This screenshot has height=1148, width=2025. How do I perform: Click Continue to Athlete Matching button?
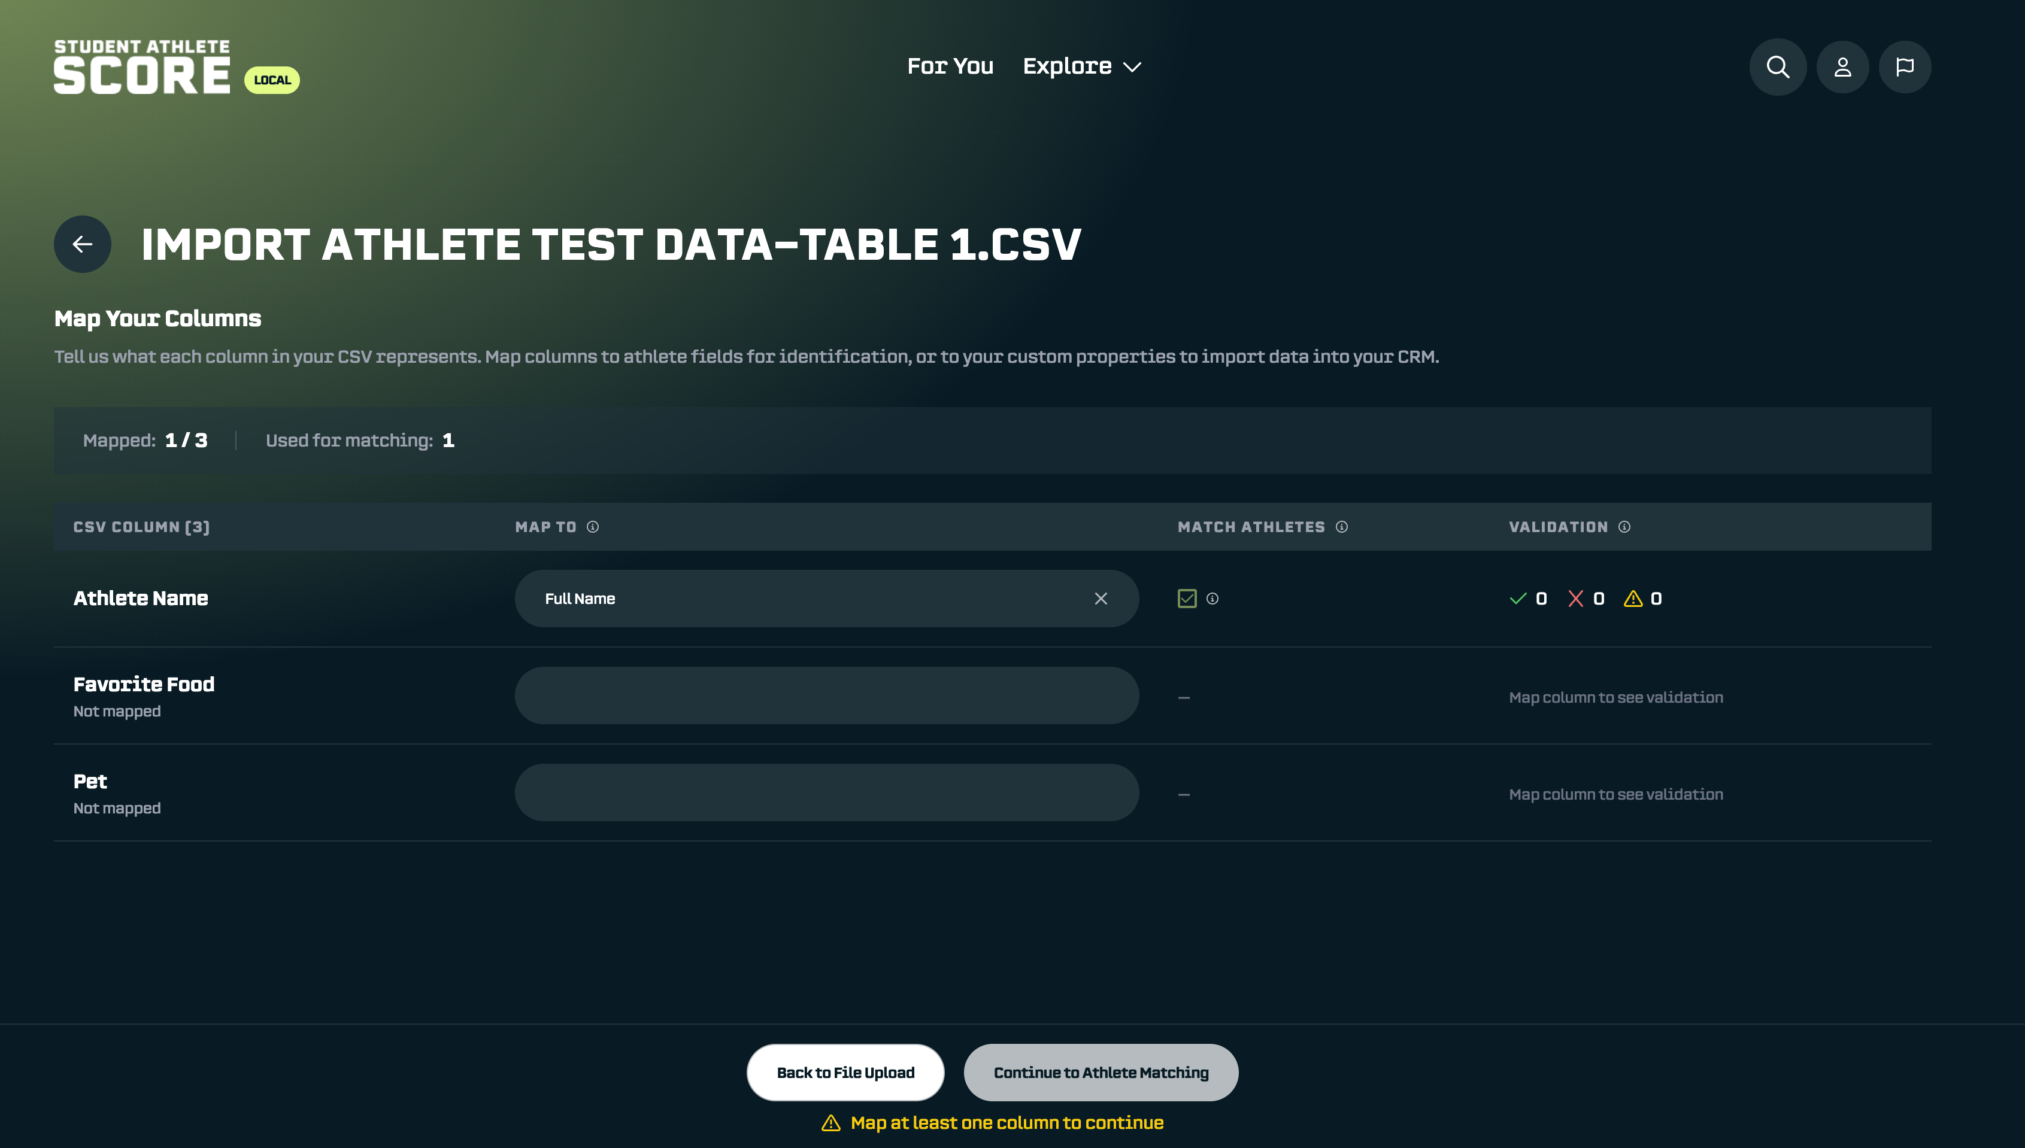(x=1101, y=1073)
